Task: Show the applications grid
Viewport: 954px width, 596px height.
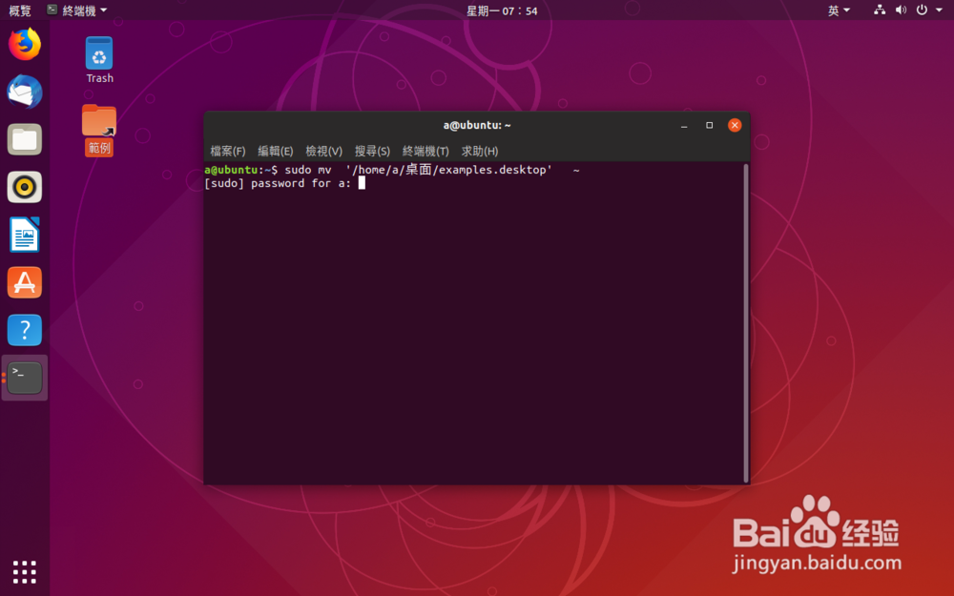Action: pos(25,571)
